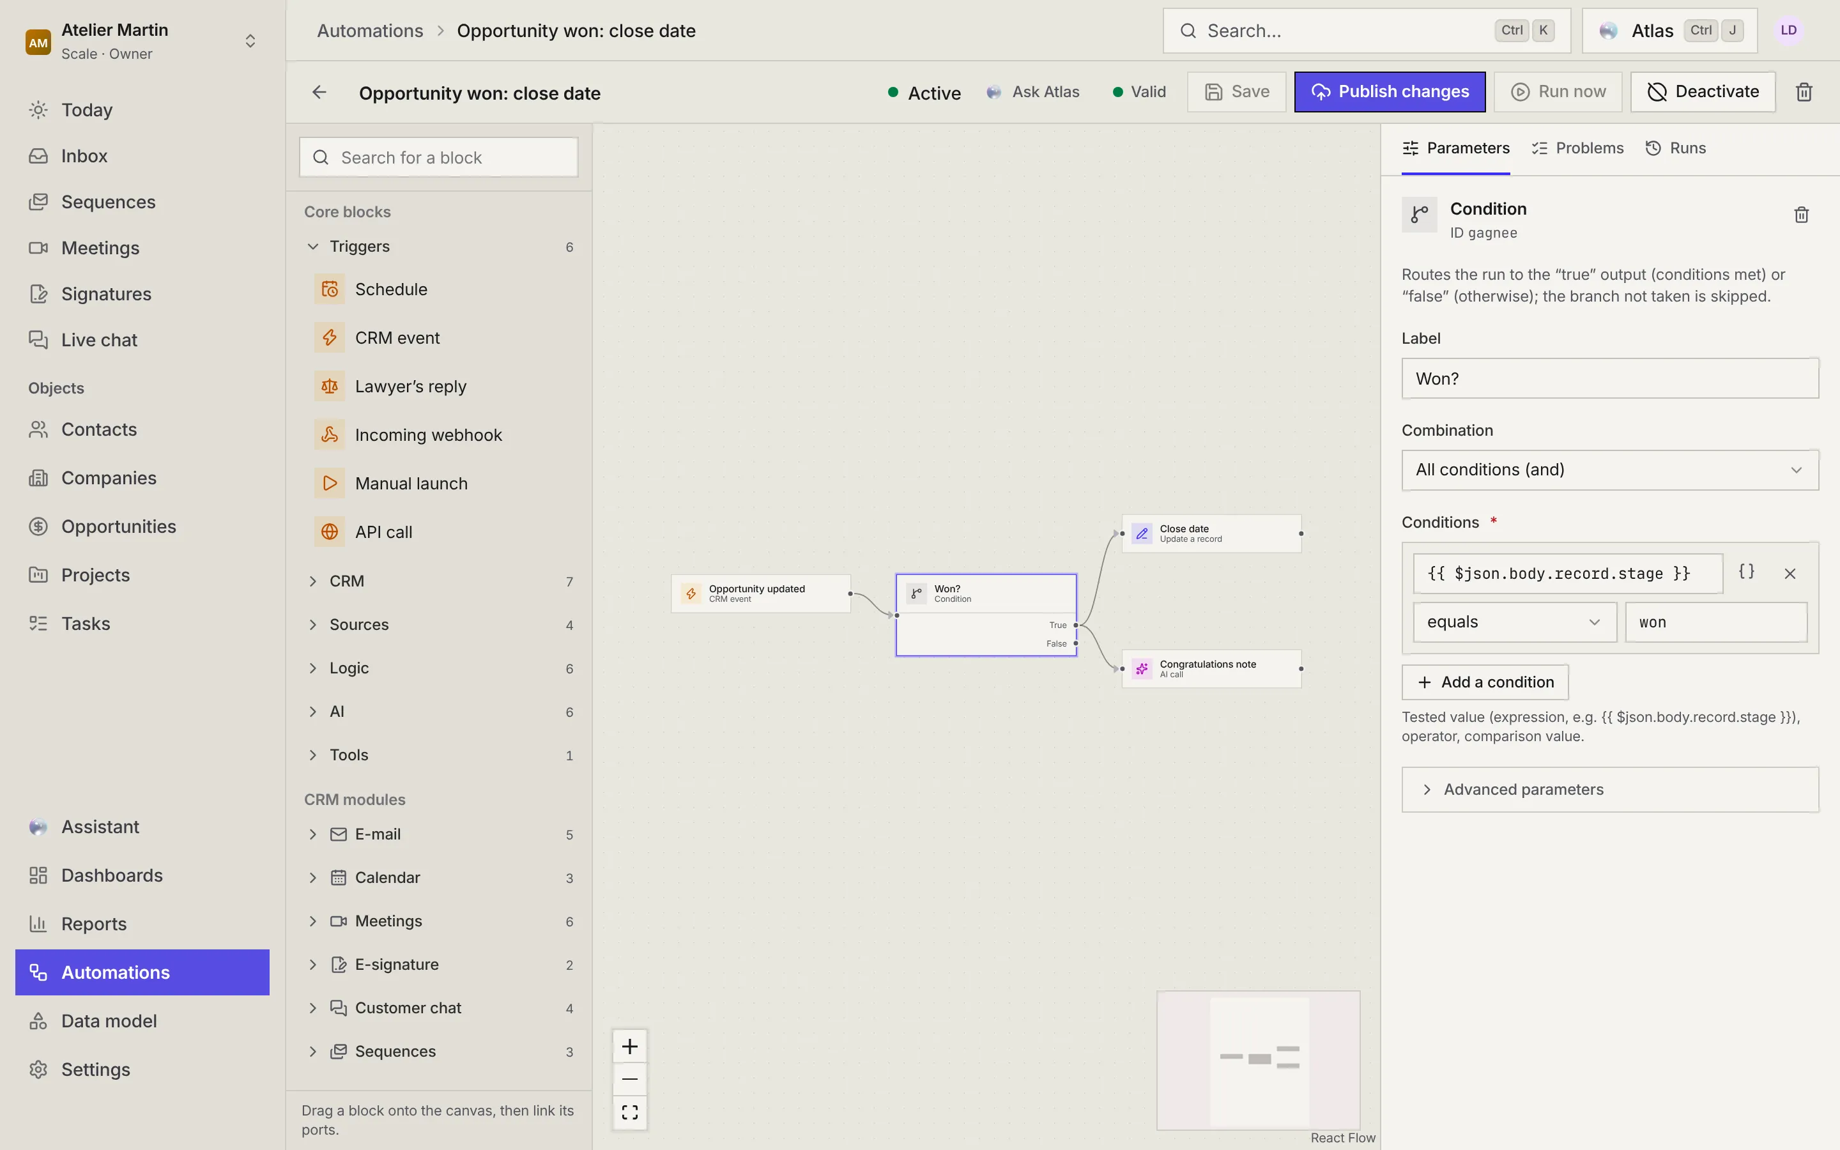Expand the Logic blocks group
This screenshot has height=1150, width=1840.
pyautogui.click(x=439, y=668)
